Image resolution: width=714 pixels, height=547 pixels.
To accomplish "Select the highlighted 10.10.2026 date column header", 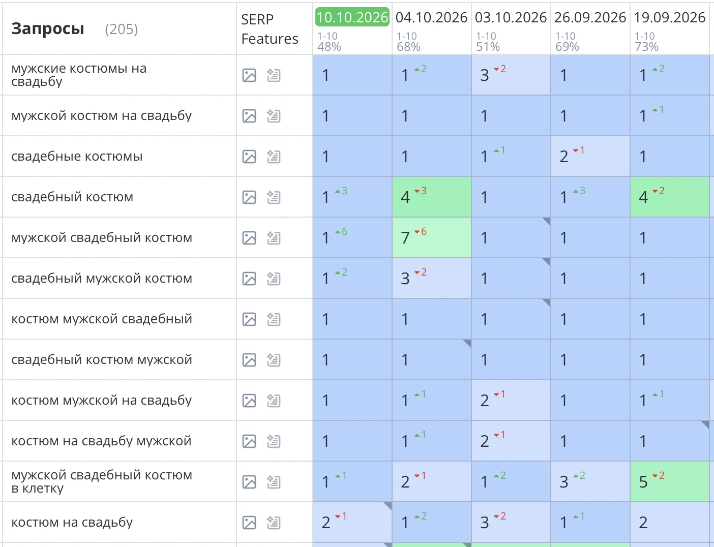I will point(352,17).
